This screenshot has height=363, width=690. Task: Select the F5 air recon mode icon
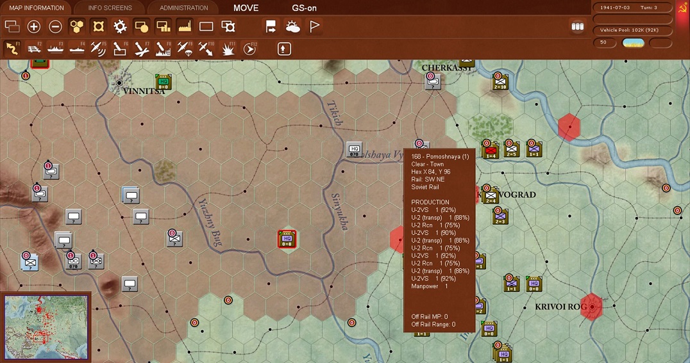[98, 49]
